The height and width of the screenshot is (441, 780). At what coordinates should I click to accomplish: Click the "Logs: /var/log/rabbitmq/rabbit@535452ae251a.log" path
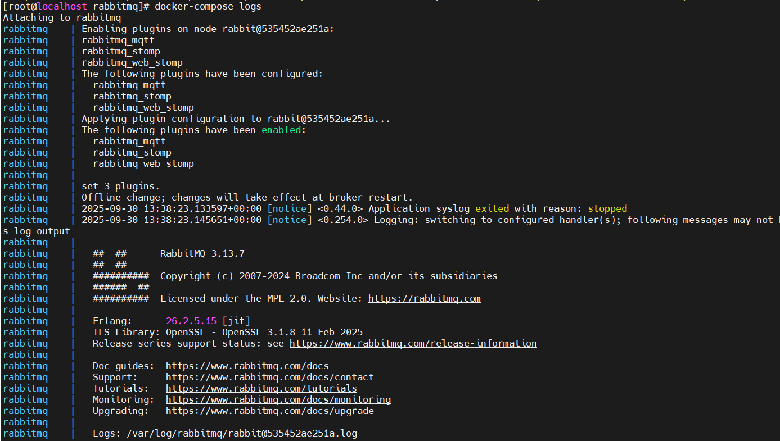(224, 433)
